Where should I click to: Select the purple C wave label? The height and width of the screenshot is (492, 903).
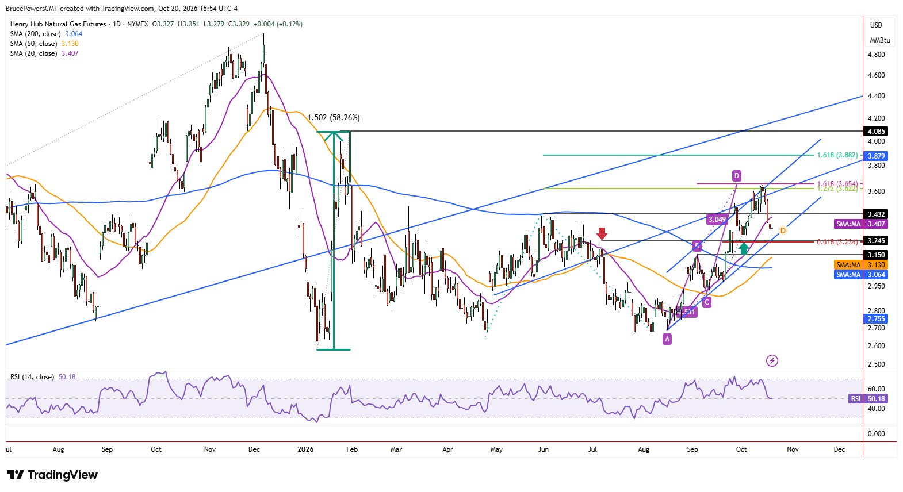(x=707, y=302)
